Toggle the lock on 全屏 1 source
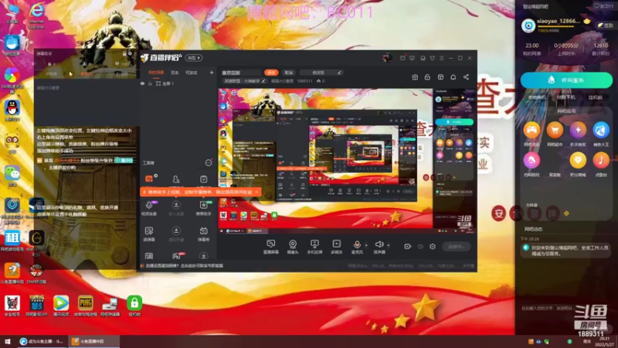618x348 pixels. tap(150, 84)
